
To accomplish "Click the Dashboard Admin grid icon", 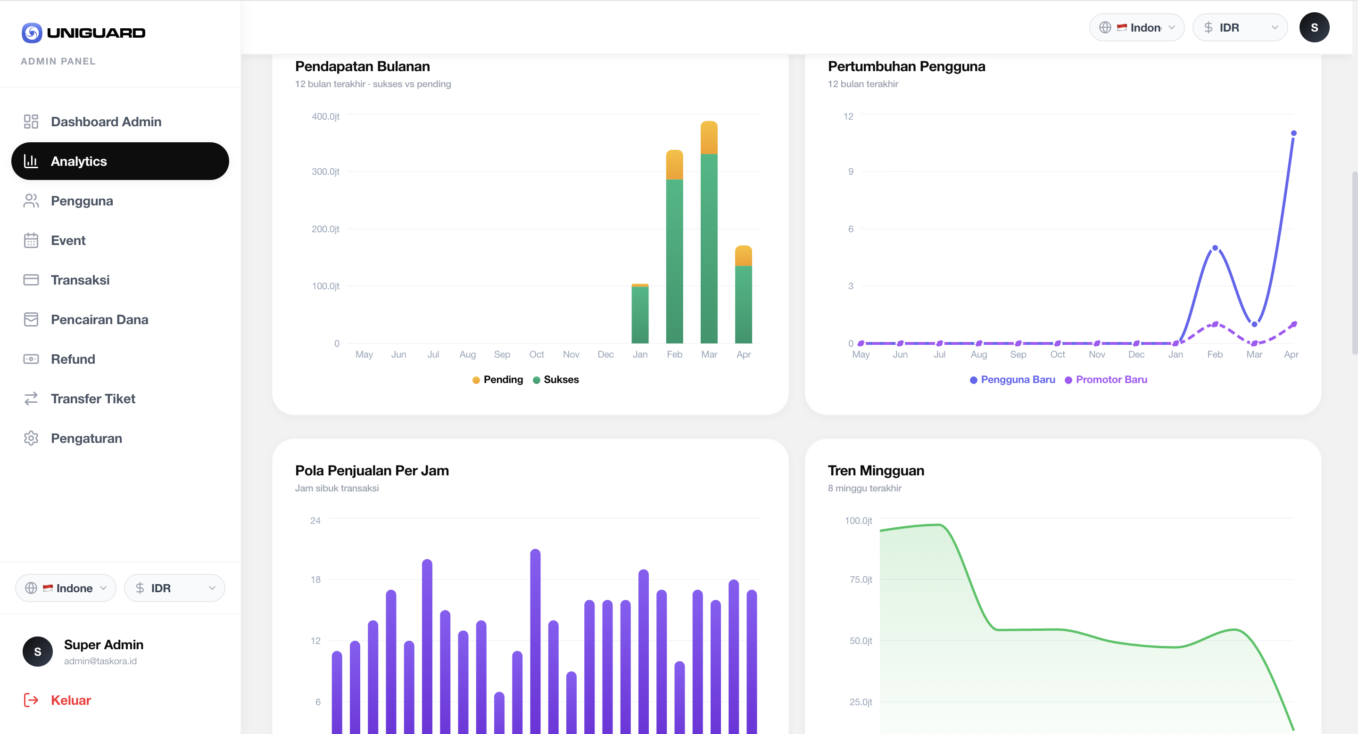I will [x=31, y=121].
